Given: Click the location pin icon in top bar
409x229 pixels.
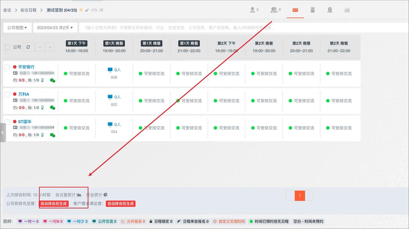Looking at the screenshot, I should click(330, 10).
